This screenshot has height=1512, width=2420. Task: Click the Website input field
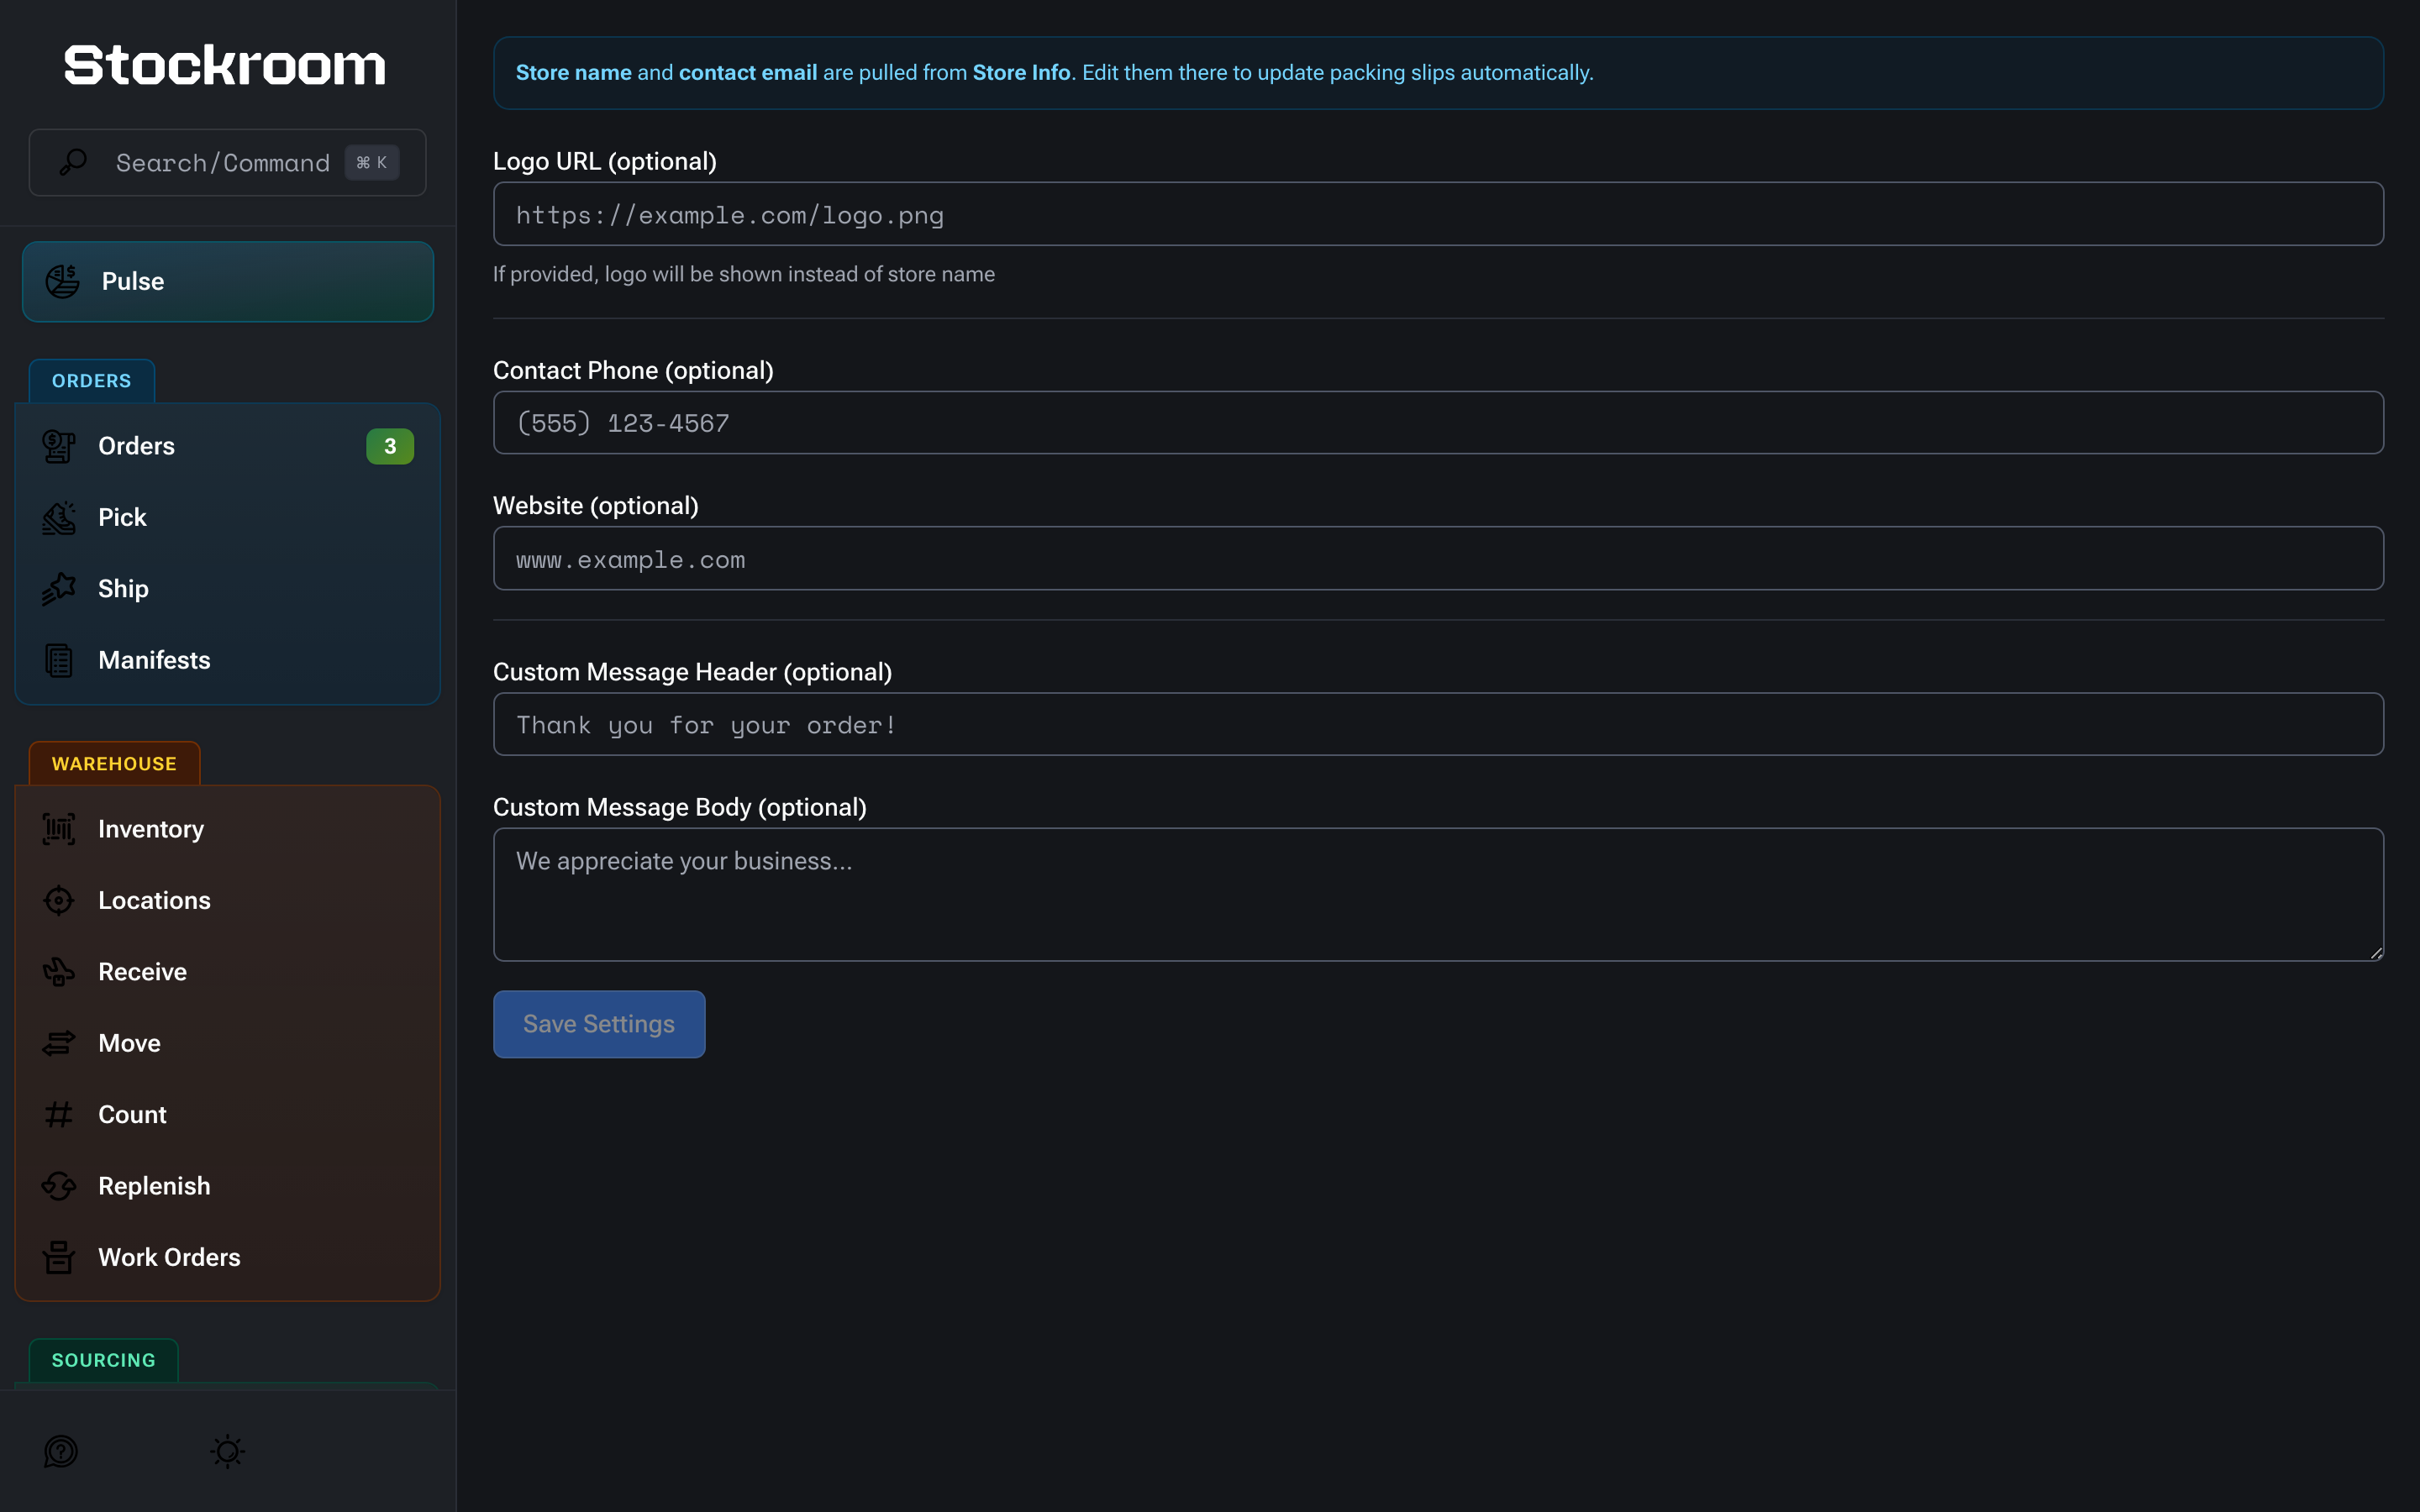tap(1438, 559)
